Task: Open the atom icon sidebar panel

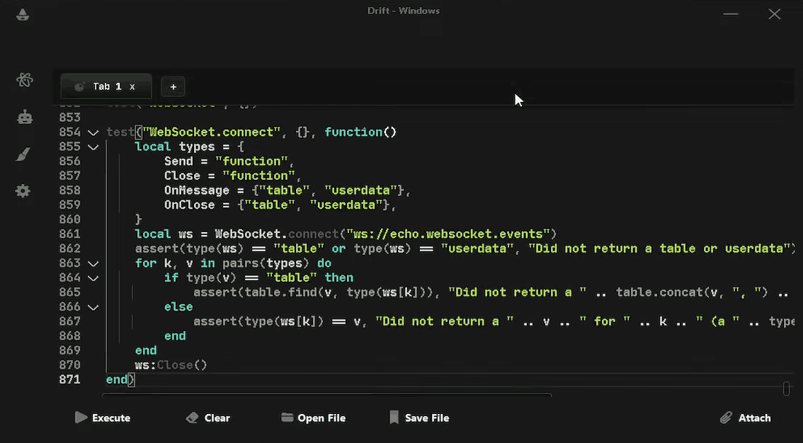Action: tap(24, 80)
